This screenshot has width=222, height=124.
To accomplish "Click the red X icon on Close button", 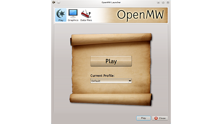I will coord(156,118).
